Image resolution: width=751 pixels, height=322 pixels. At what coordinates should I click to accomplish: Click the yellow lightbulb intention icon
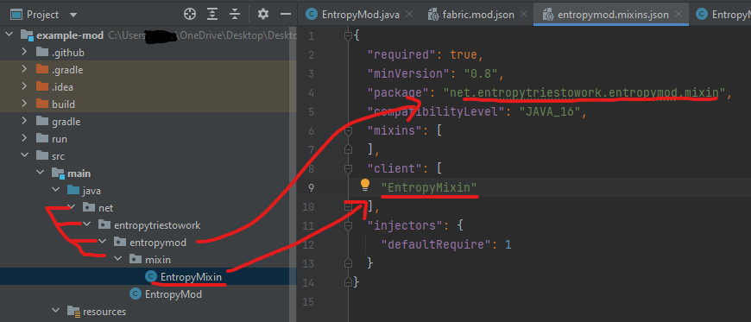coord(365,185)
